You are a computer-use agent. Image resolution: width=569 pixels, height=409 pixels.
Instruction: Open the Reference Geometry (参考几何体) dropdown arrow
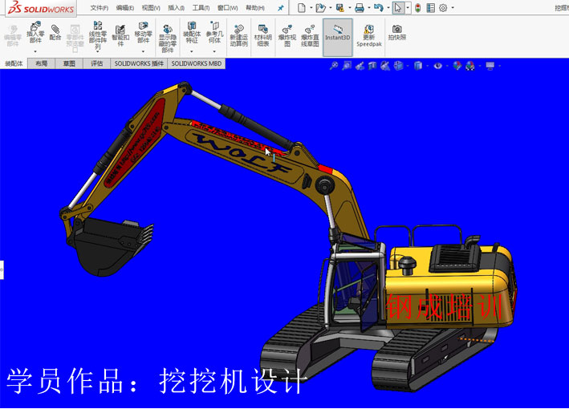(214, 51)
